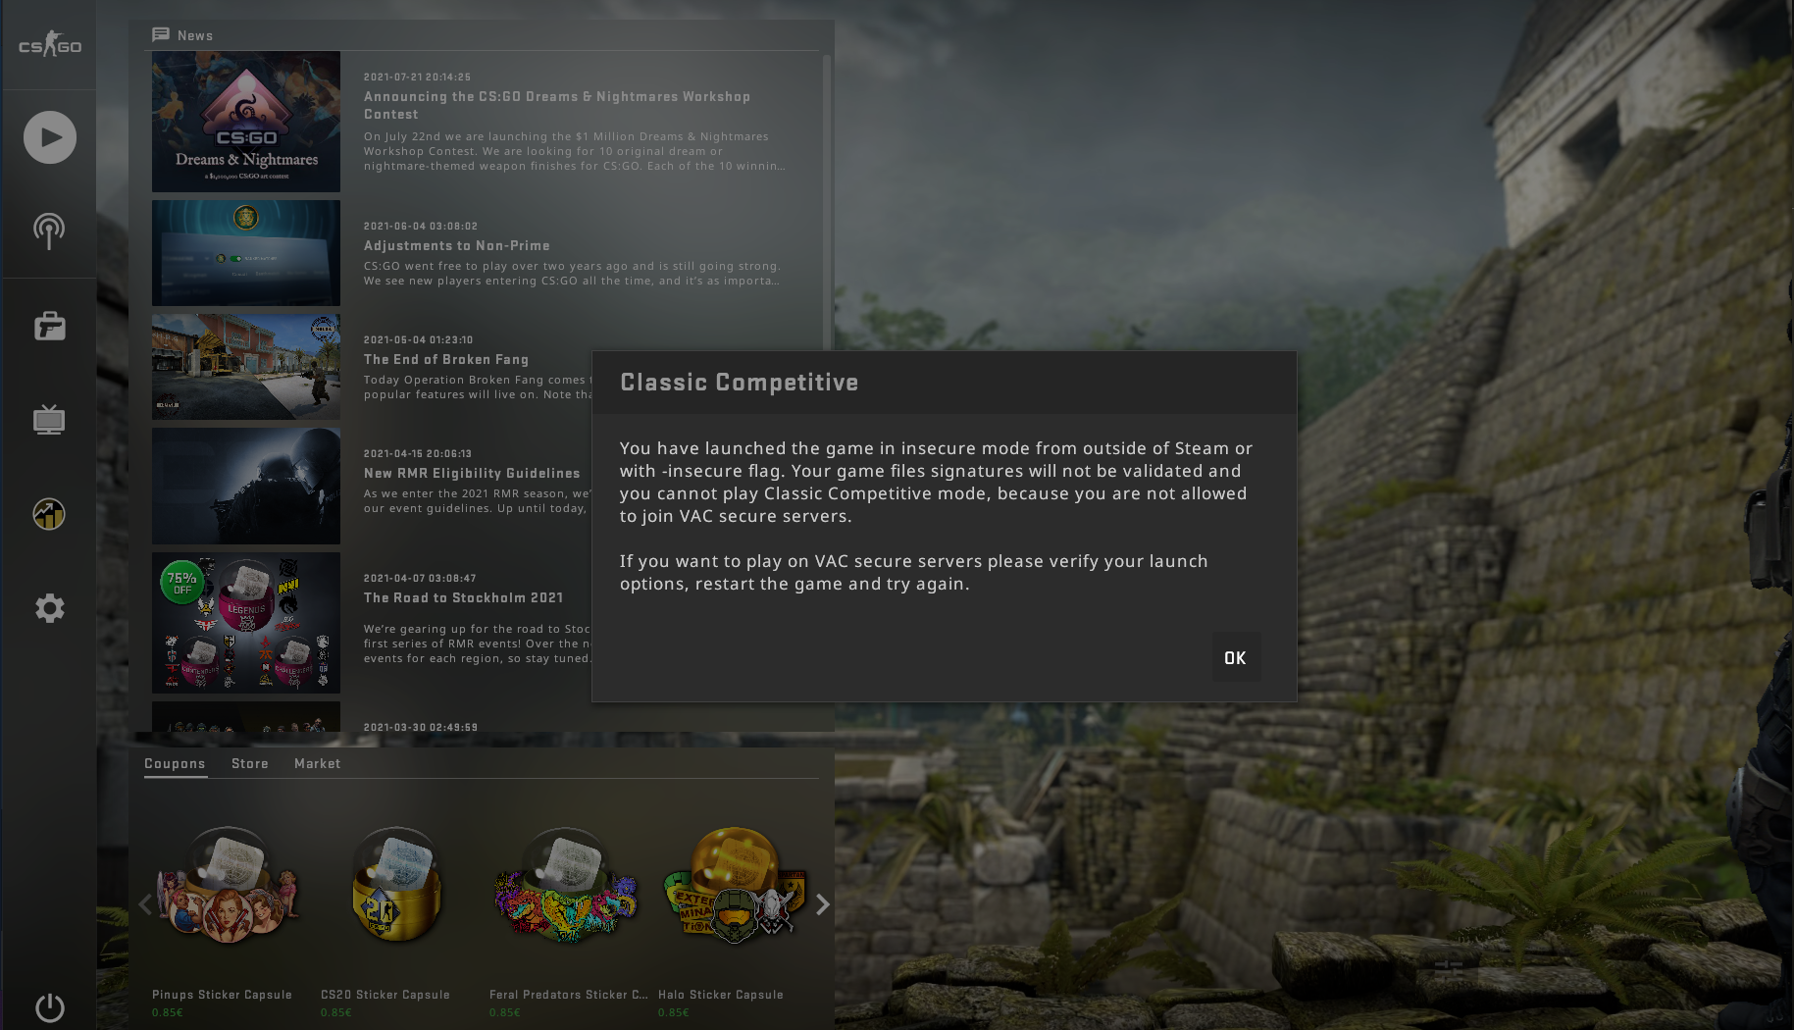The height and width of the screenshot is (1030, 1794).
Task: Open the broadcast antenna sidebar icon
Action: (49, 232)
